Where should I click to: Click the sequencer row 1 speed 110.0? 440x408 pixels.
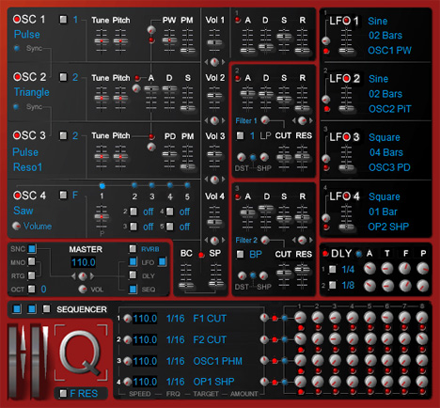(x=145, y=319)
